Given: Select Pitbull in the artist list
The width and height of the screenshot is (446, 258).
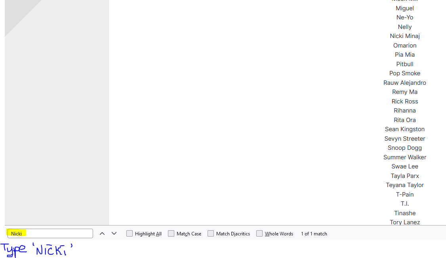Looking at the screenshot, I should [405, 64].
